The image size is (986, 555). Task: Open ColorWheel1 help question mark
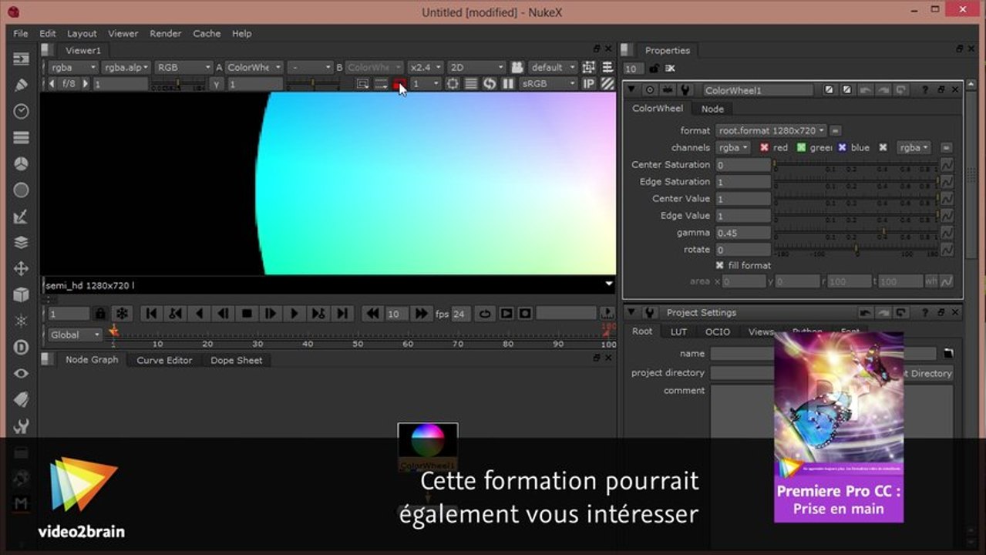coord(925,90)
